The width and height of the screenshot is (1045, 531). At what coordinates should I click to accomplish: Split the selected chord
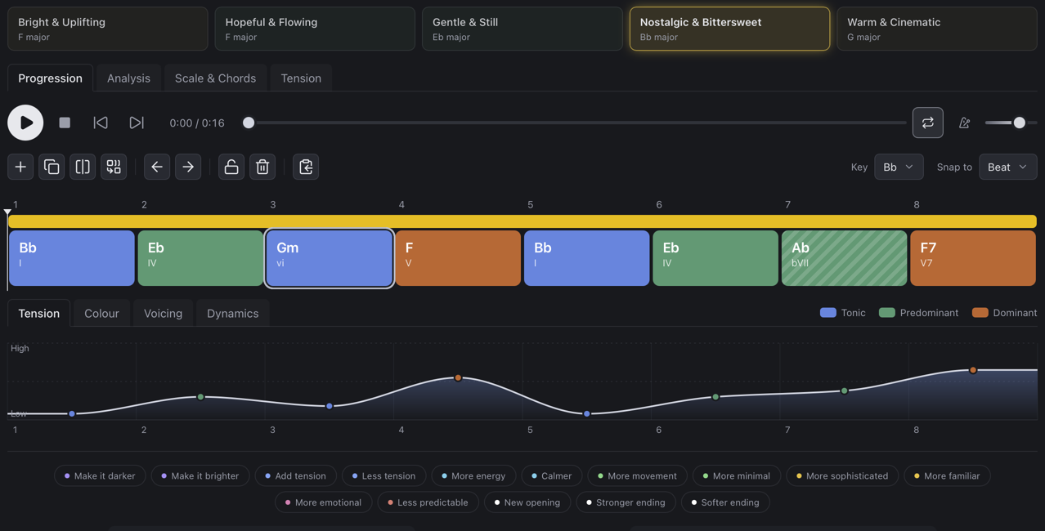pos(83,167)
